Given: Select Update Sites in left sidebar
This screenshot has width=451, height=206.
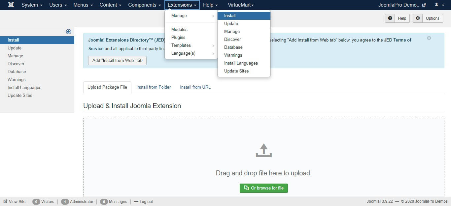Looking at the screenshot, I should pyautogui.click(x=20, y=96).
